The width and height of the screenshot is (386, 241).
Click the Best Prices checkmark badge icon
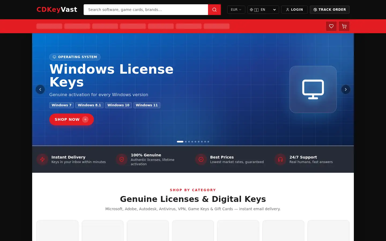coord(201,160)
